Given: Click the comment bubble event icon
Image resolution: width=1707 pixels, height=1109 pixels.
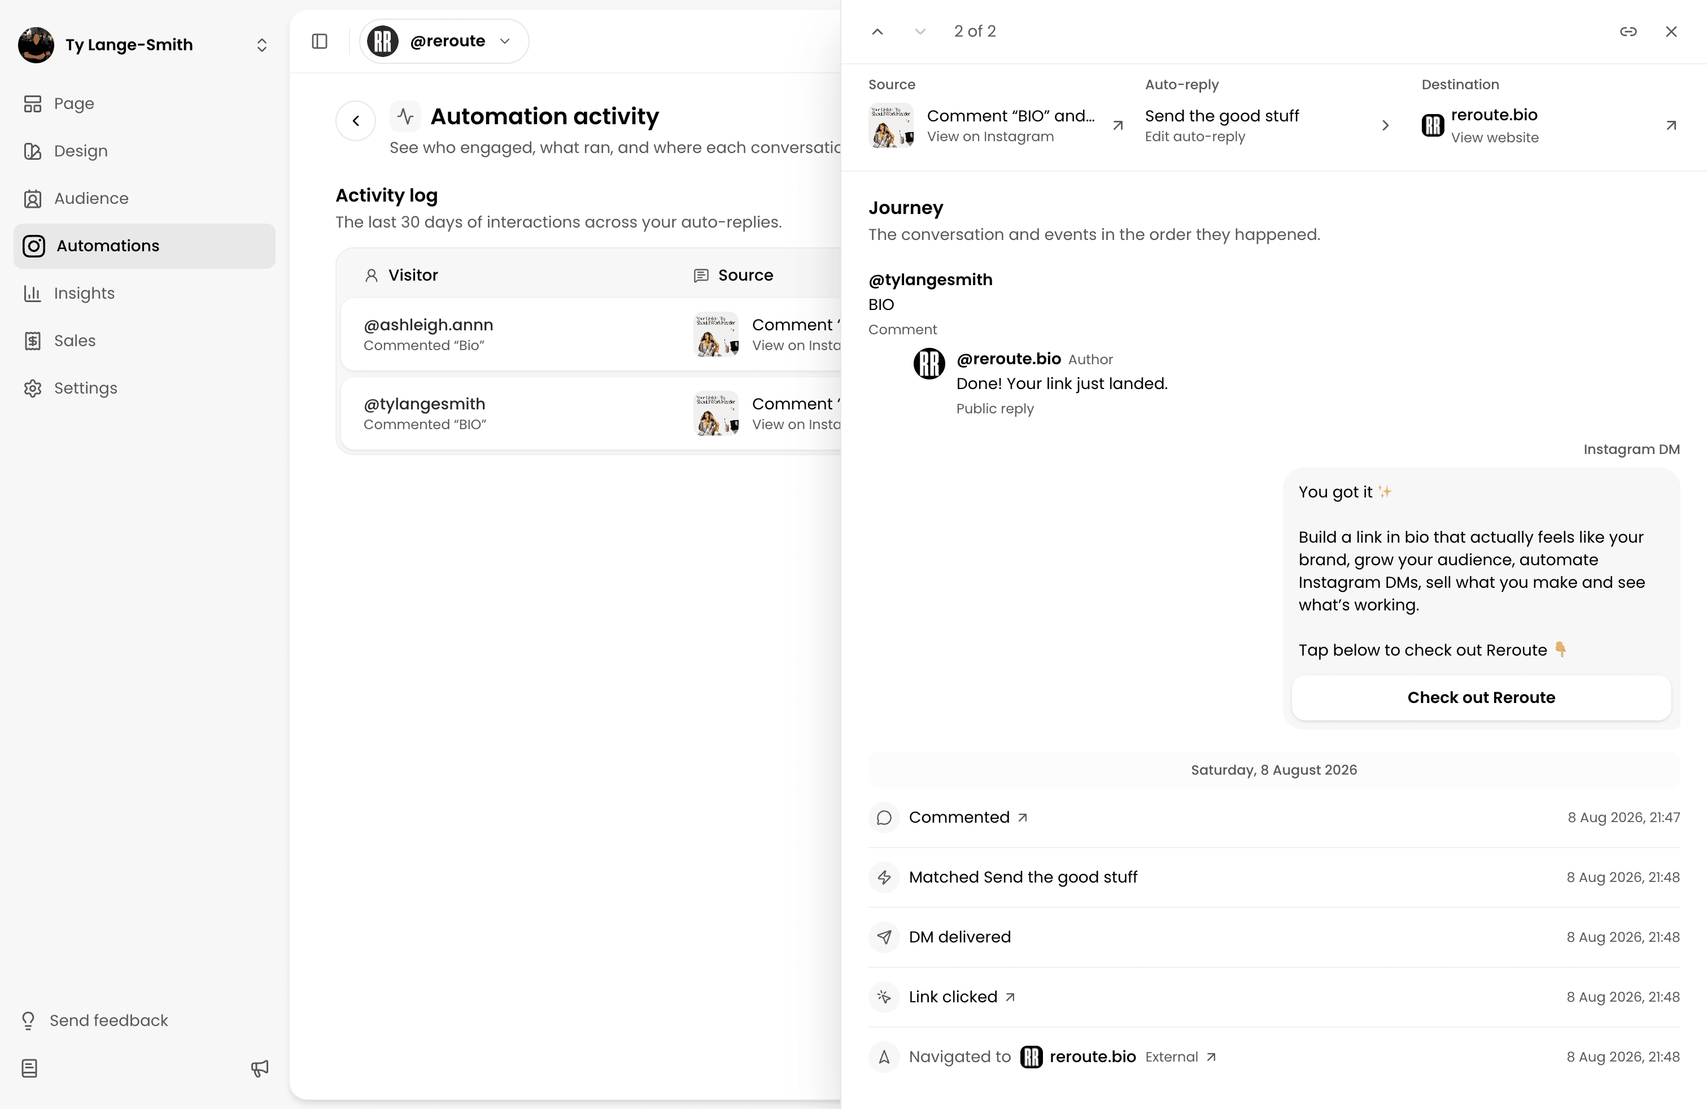Looking at the screenshot, I should tap(884, 817).
